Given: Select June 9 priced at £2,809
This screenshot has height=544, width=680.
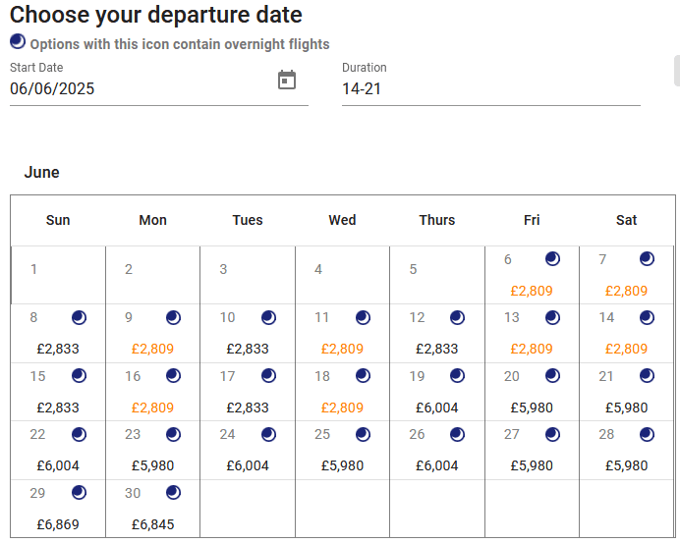Looking at the screenshot, I should tap(152, 334).
